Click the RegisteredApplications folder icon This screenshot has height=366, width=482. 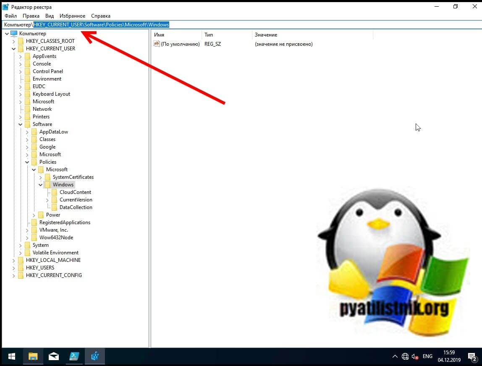pyautogui.click(x=34, y=222)
